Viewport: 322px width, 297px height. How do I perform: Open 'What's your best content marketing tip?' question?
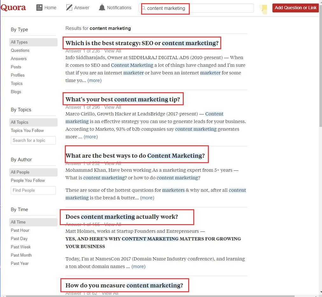(123, 100)
